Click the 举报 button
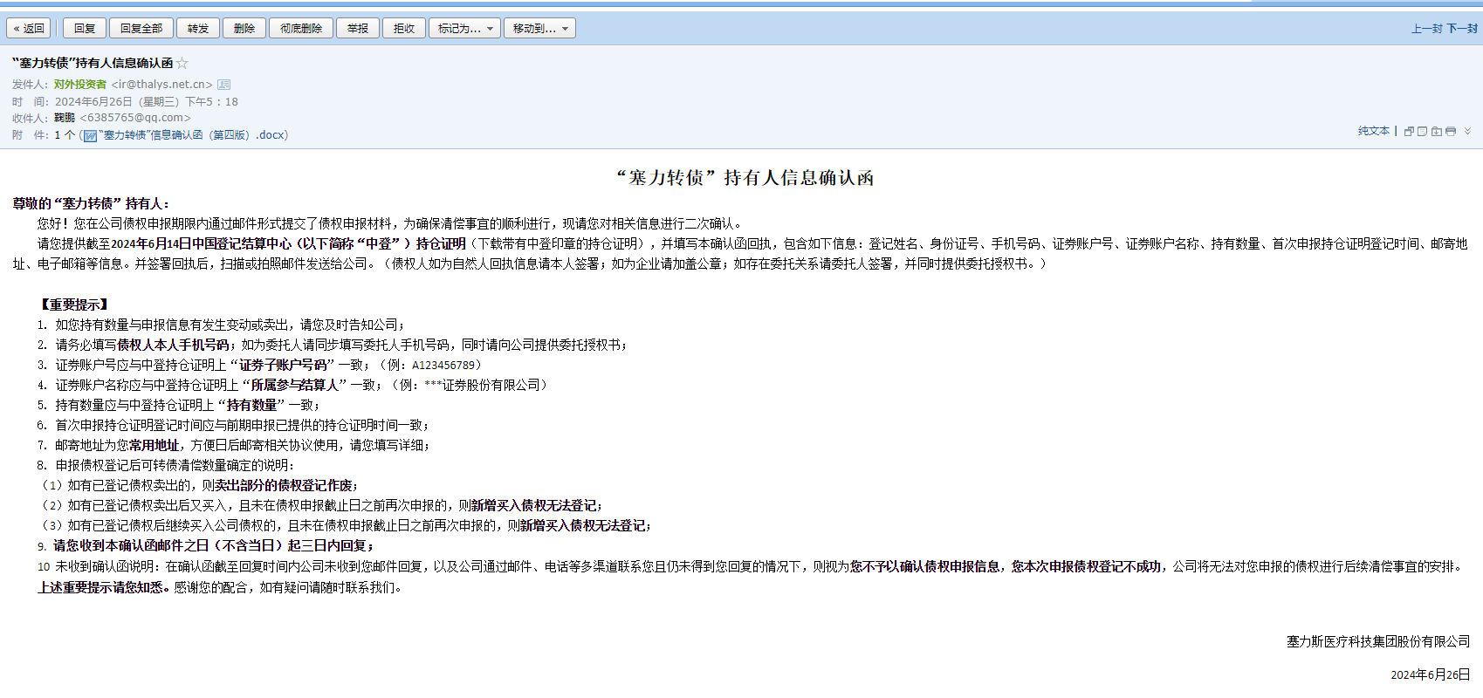This screenshot has height=698, width=1483. click(358, 29)
